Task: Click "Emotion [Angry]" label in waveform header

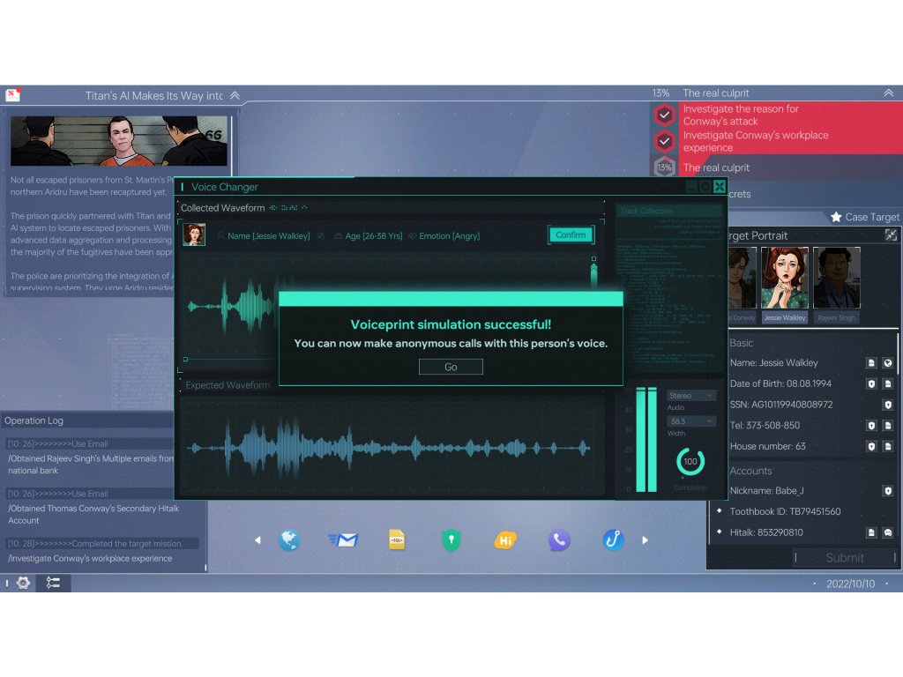Action: [x=449, y=236]
